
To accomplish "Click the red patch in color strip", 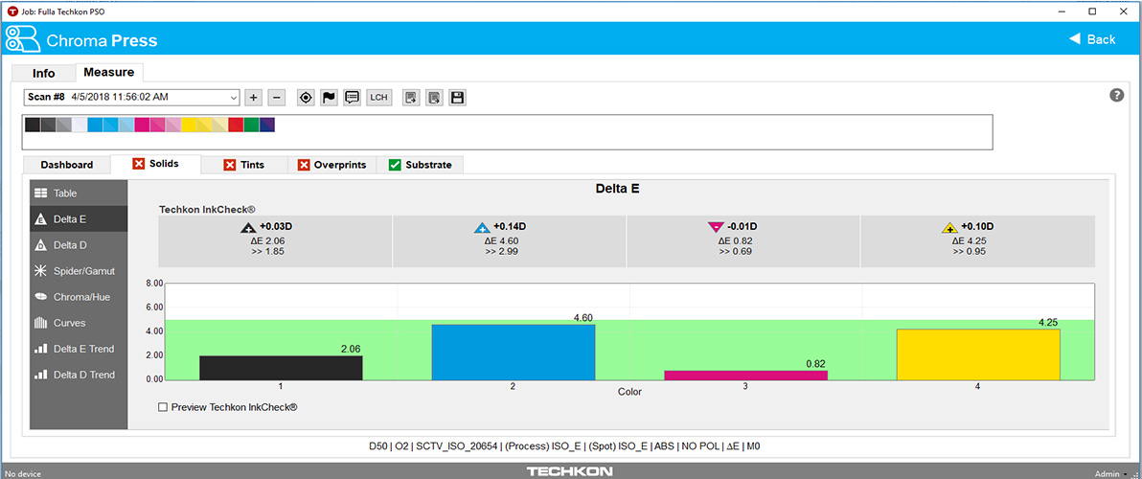I will tap(236, 125).
